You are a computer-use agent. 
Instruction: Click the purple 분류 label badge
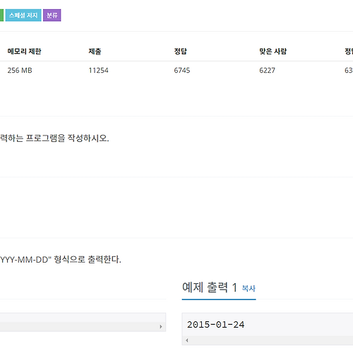[x=52, y=16]
